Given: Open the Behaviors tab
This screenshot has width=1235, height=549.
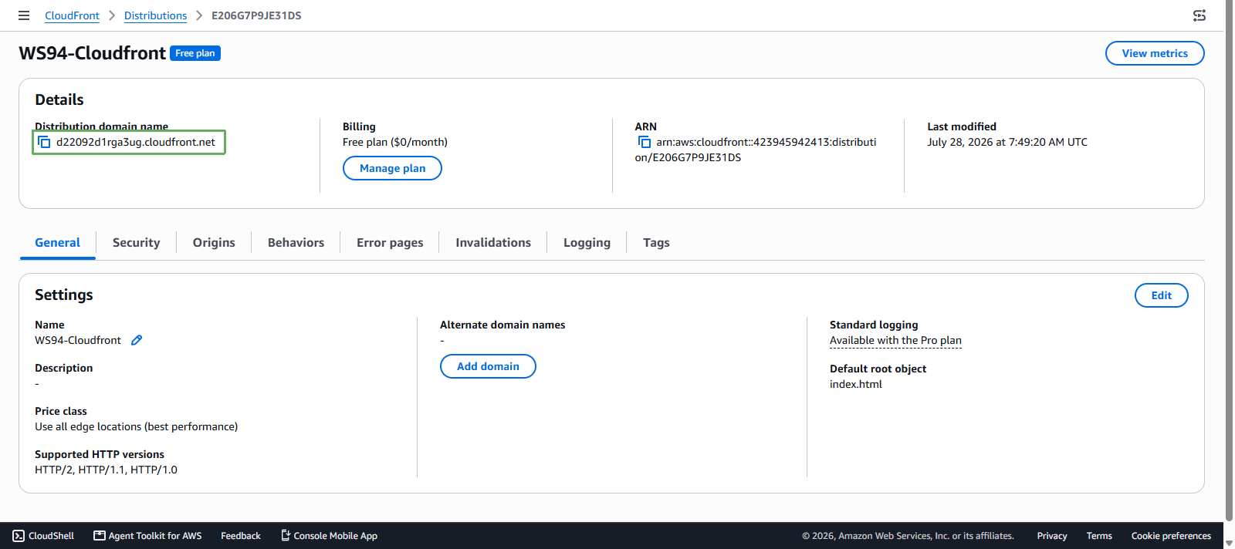Looking at the screenshot, I should tap(296, 243).
